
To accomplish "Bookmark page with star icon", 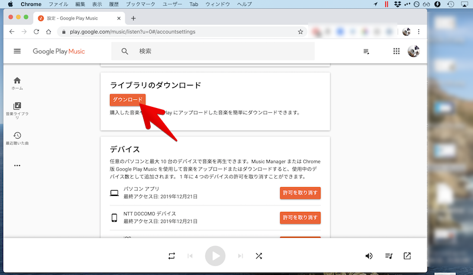I will [300, 31].
